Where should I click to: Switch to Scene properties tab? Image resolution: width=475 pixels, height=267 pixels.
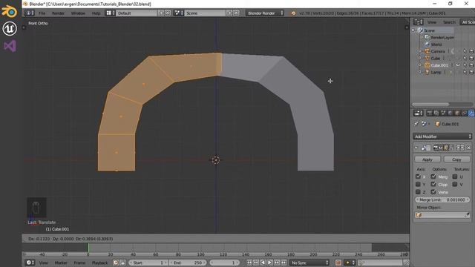point(443,113)
